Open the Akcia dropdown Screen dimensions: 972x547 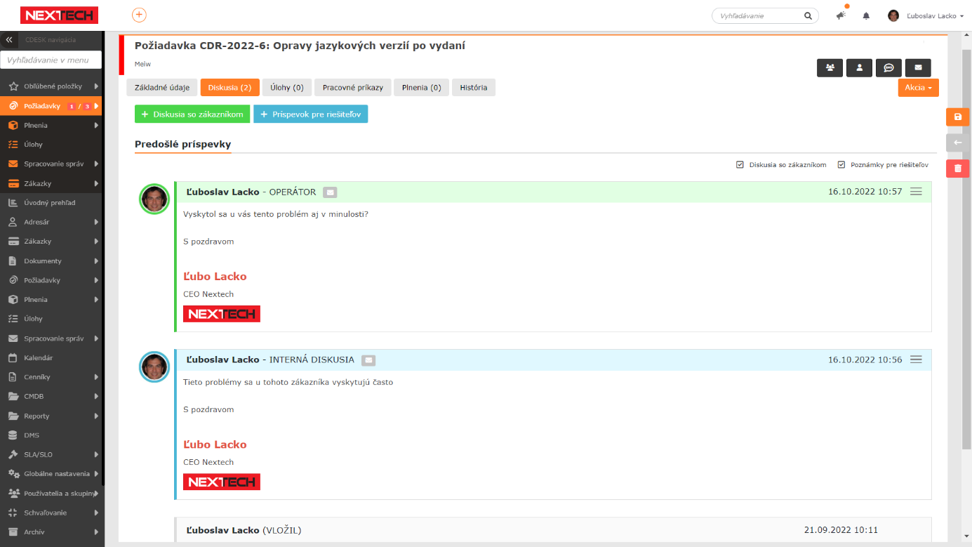click(918, 88)
